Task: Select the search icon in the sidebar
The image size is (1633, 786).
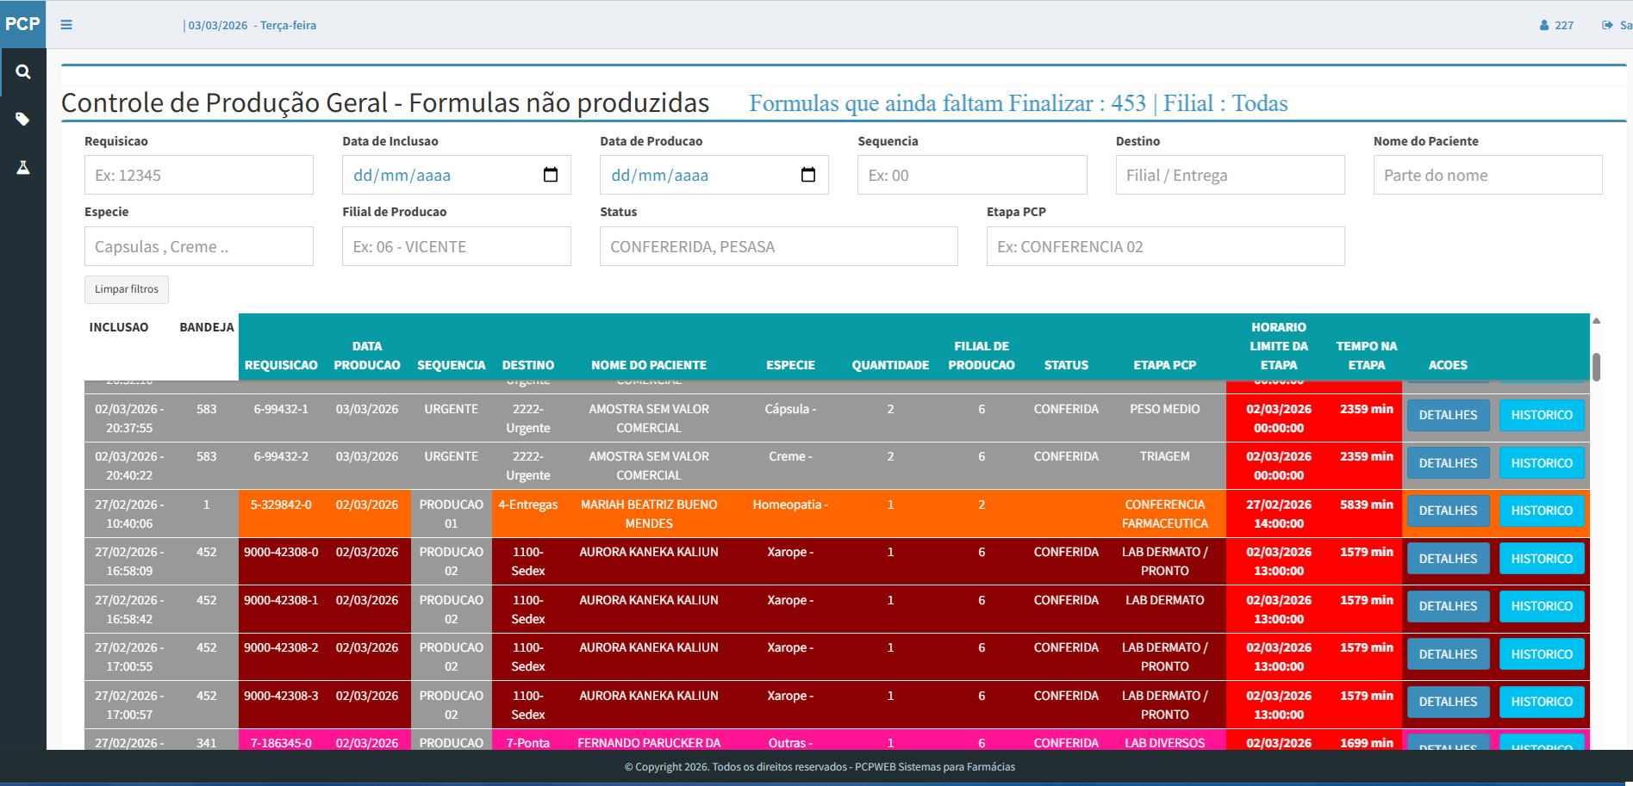Action: 23,71
